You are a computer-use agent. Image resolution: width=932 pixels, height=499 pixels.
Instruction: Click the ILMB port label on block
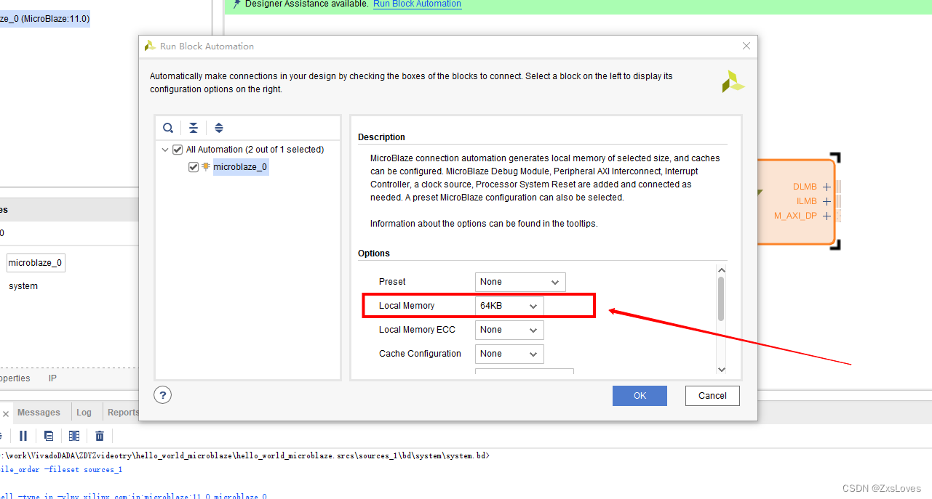pyautogui.click(x=807, y=202)
